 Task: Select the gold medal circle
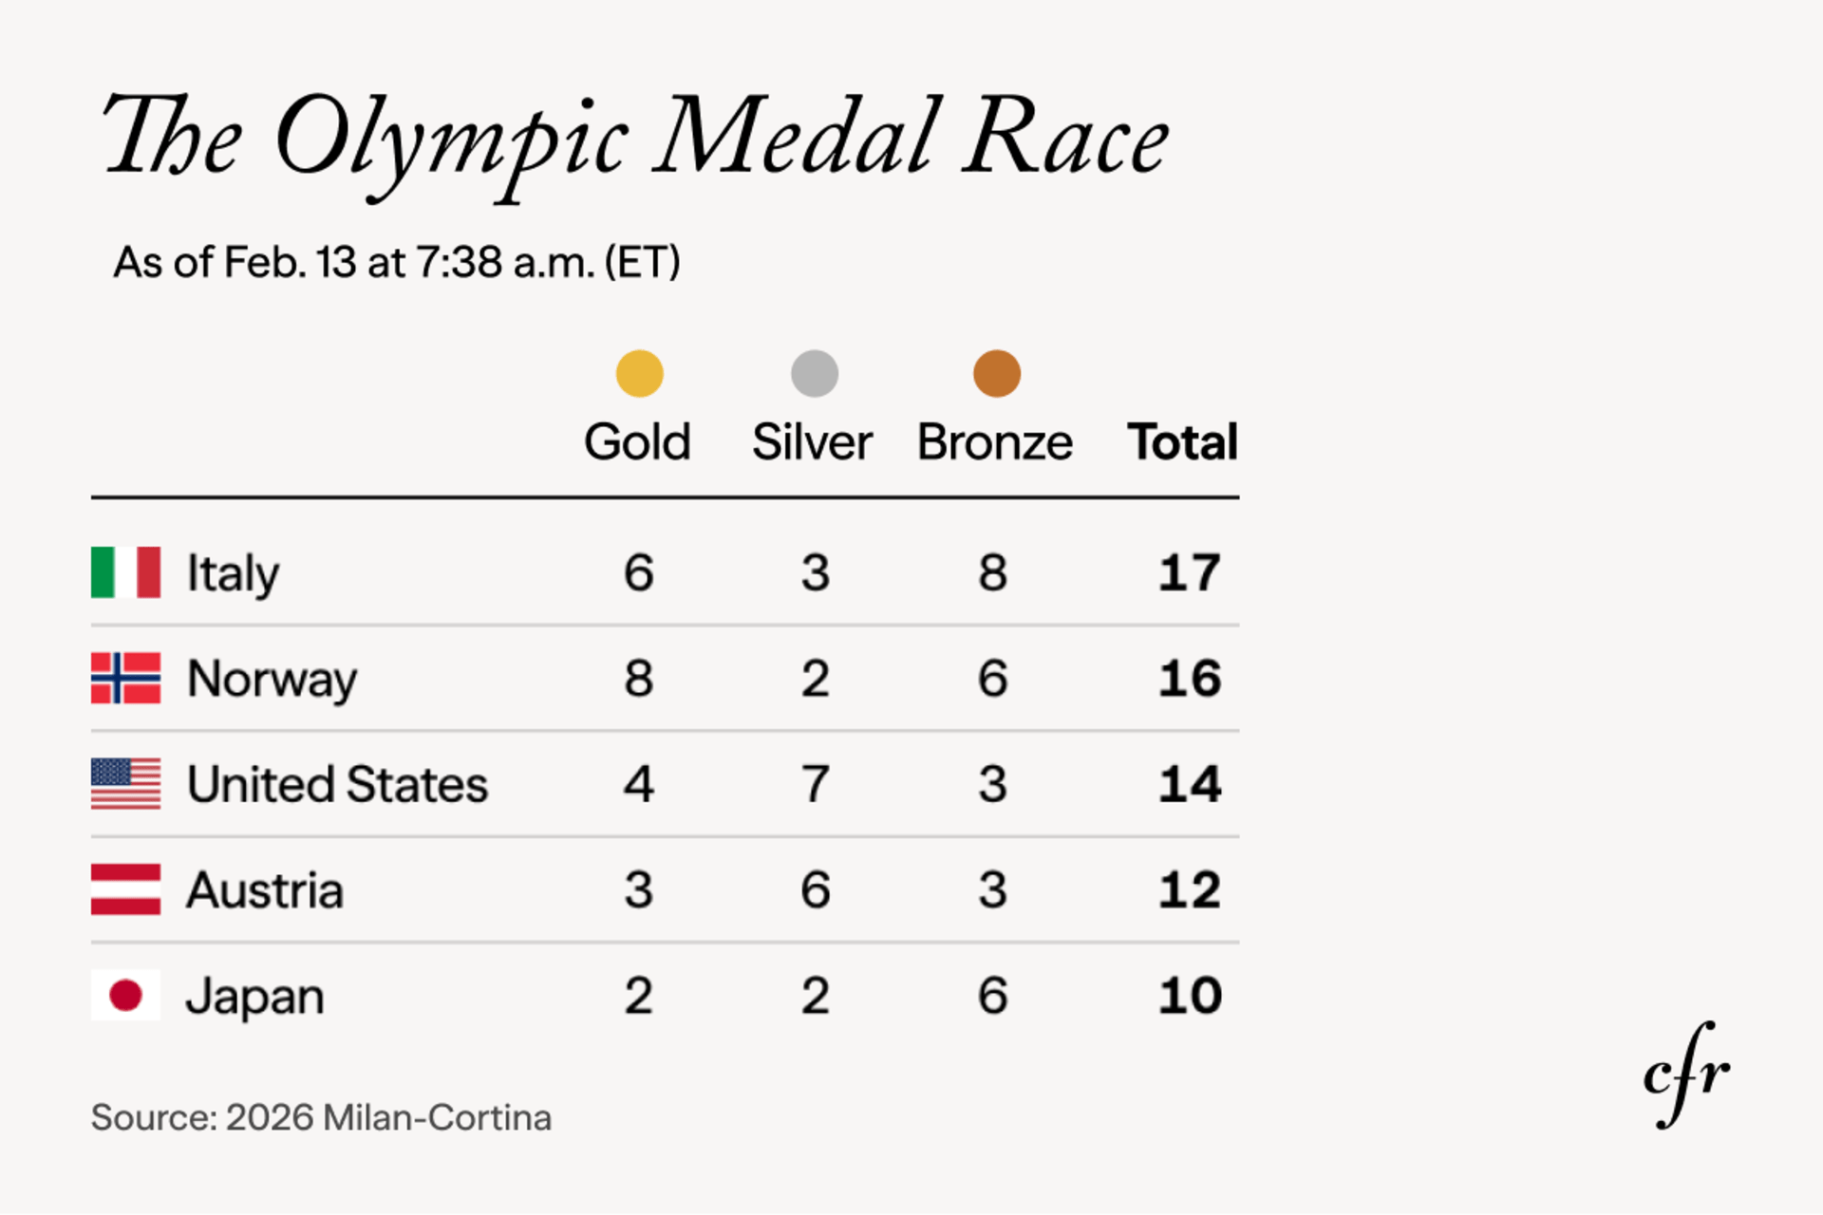[x=639, y=373]
